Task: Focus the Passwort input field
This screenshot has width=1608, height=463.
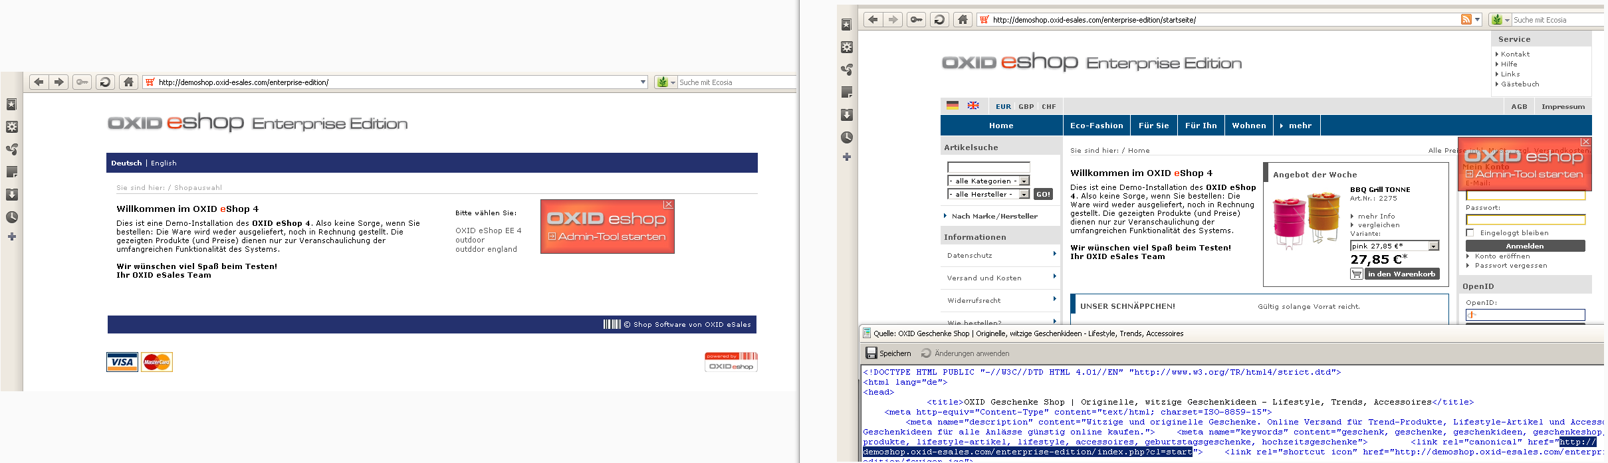Action: tap(1525, 220)
